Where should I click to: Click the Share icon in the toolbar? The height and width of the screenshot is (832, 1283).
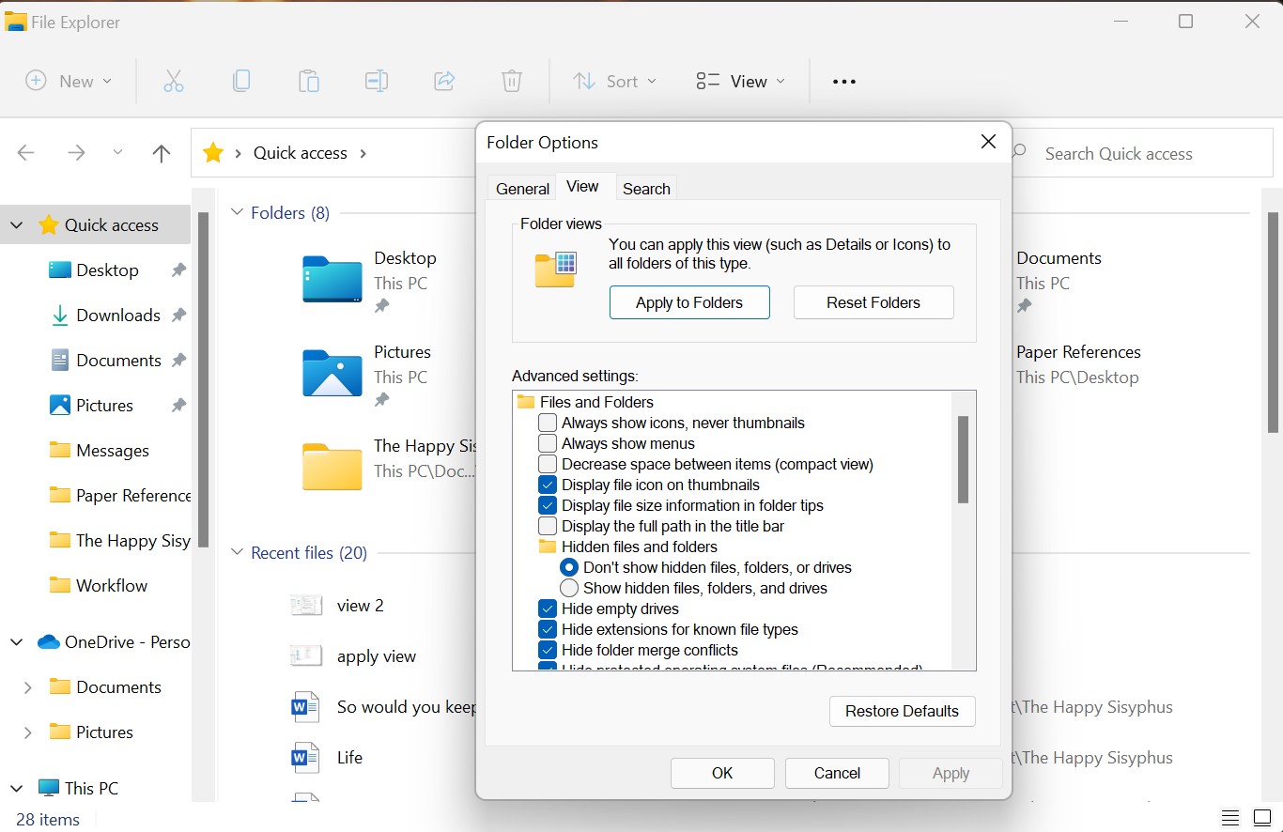pyautogui.click(x=443, y=81)
